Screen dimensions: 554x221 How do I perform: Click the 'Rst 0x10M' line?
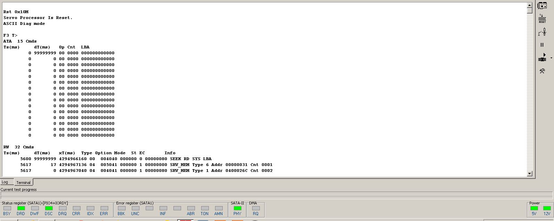click(x=16, y=12)
